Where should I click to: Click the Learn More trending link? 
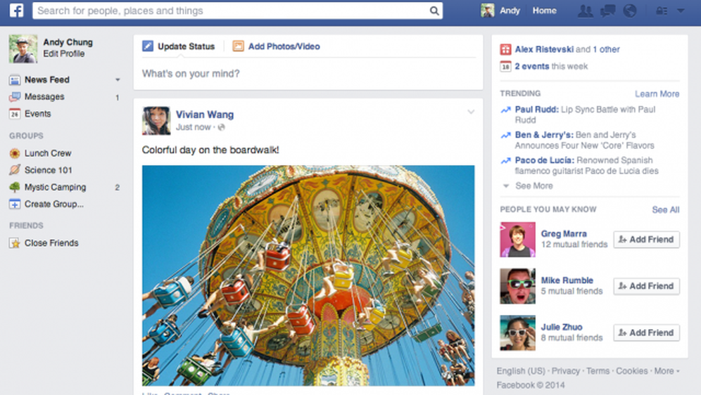pyautogui.click(x=657, y=93)
